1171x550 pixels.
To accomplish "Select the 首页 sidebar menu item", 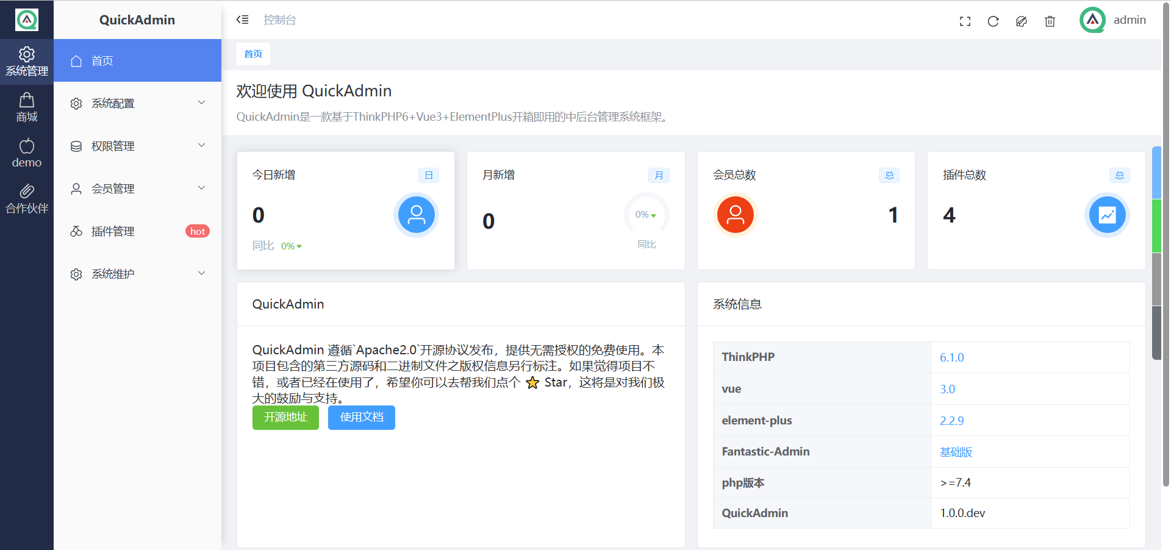I will (x=137, y=60).
